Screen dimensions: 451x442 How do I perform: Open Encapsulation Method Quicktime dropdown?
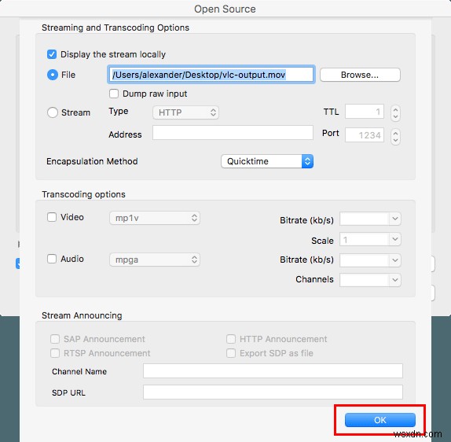[267, 161]
